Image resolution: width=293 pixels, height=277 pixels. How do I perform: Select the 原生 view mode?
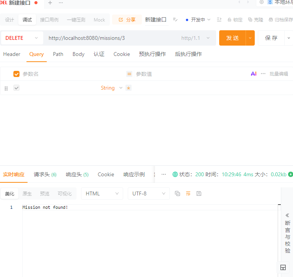tap(27, 194)
